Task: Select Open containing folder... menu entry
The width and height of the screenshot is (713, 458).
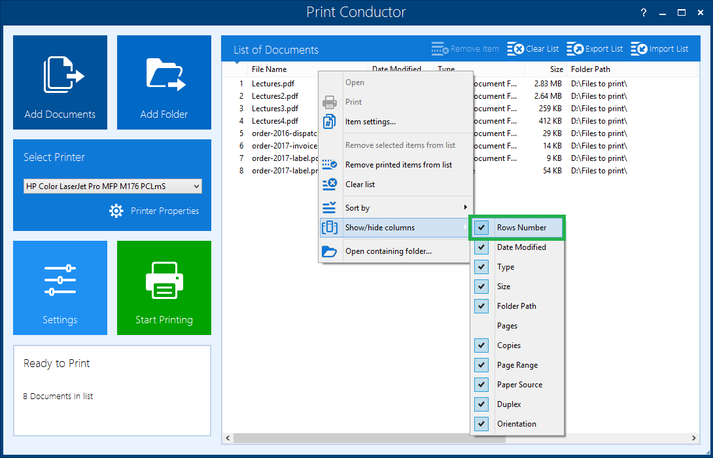Action: click(388, 251)
